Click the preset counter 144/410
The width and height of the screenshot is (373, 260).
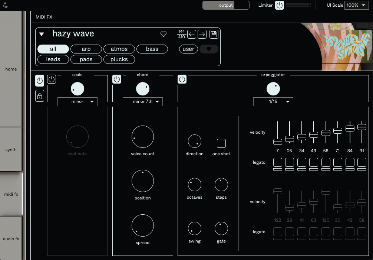coord(182,34)
